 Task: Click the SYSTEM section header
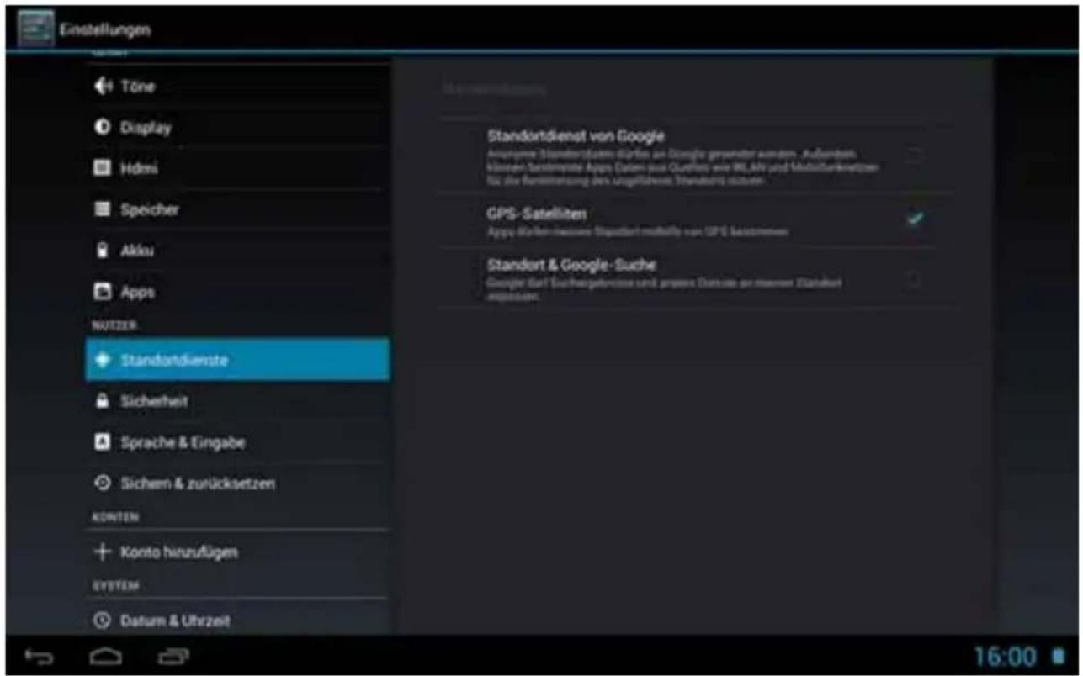pos(115,585)
